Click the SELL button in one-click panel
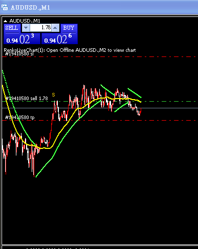The width and height of the screenshot is (198, 249). coord(12,28)
